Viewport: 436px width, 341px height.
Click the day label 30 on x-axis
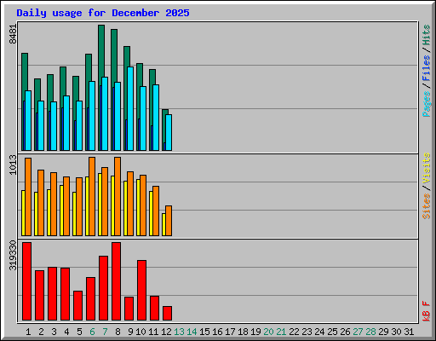(396, 332)
